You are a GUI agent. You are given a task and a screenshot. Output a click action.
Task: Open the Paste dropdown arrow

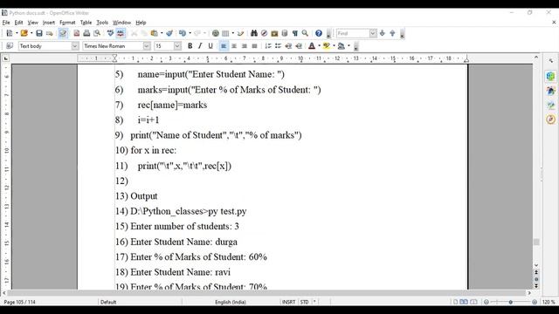(162, 33)
